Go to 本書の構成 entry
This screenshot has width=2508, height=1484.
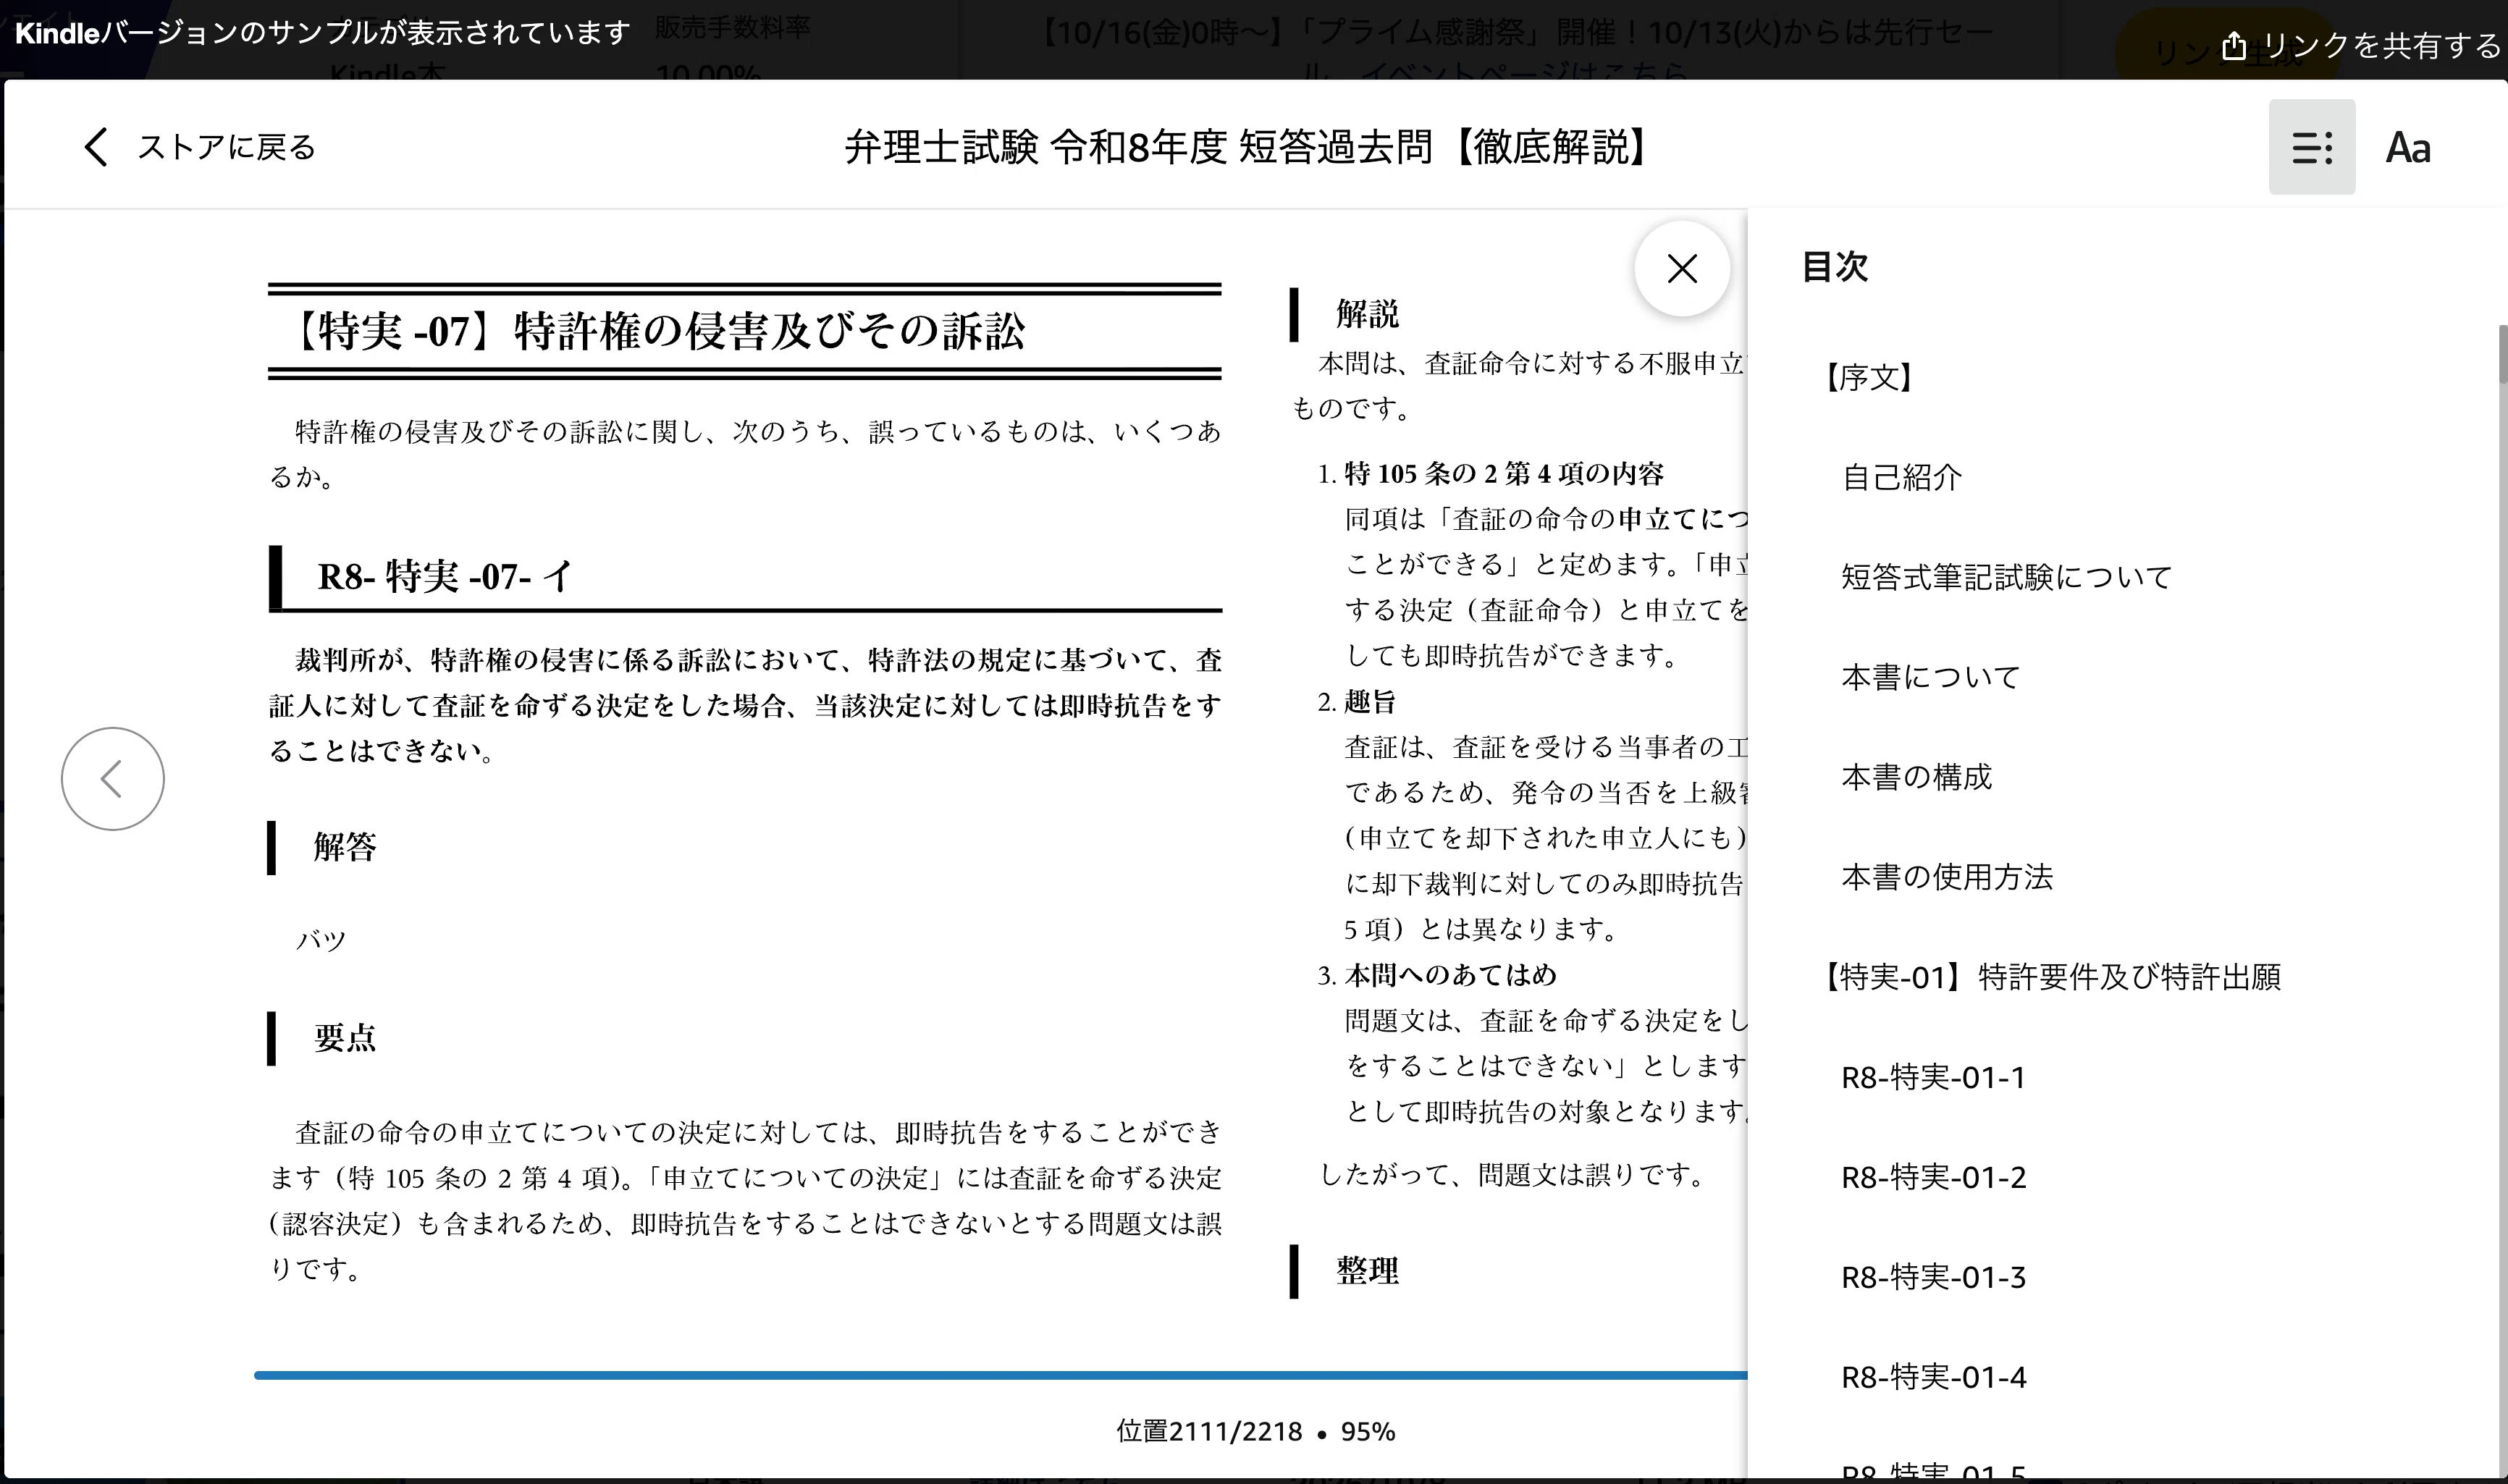coord(1916,777)
